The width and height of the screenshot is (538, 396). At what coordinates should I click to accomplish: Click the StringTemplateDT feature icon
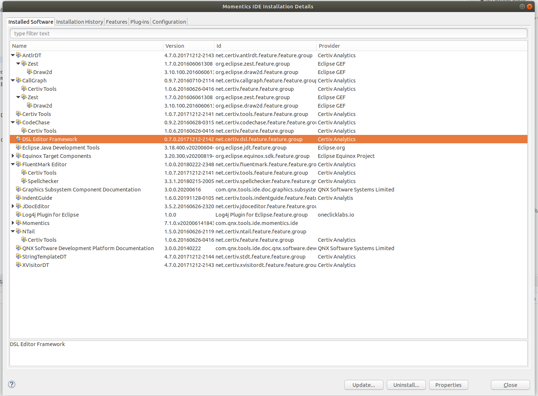(19, 256)
